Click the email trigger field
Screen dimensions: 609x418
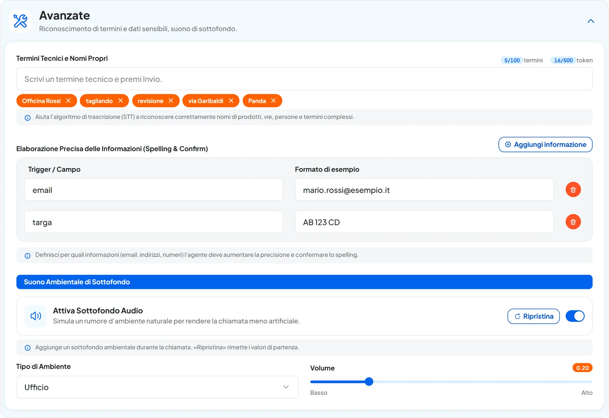[154, 190]
